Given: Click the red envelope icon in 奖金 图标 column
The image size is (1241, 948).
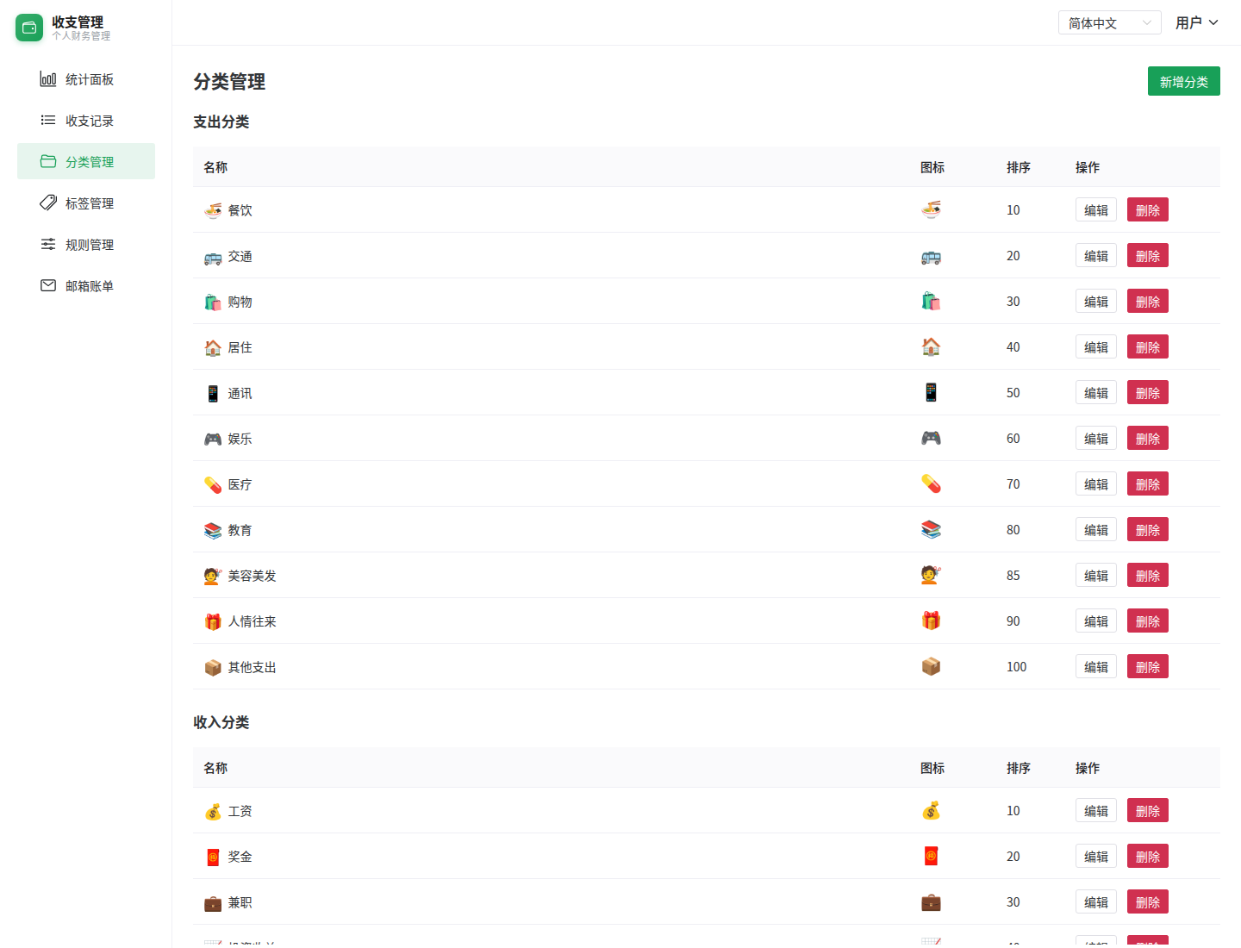Looking at the screenshot, I should (931, 856).
